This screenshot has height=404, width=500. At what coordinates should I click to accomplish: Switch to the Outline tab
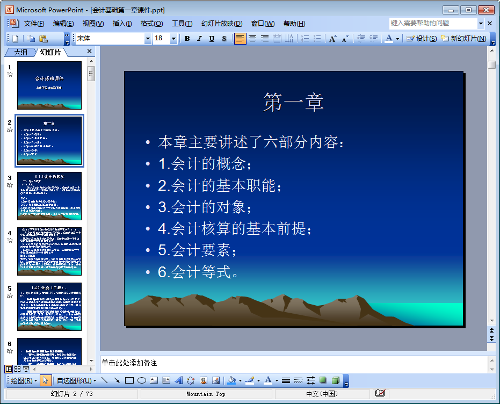tap(20, 52)
